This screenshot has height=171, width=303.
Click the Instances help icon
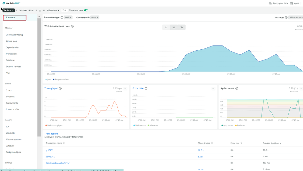click(286, 18)
